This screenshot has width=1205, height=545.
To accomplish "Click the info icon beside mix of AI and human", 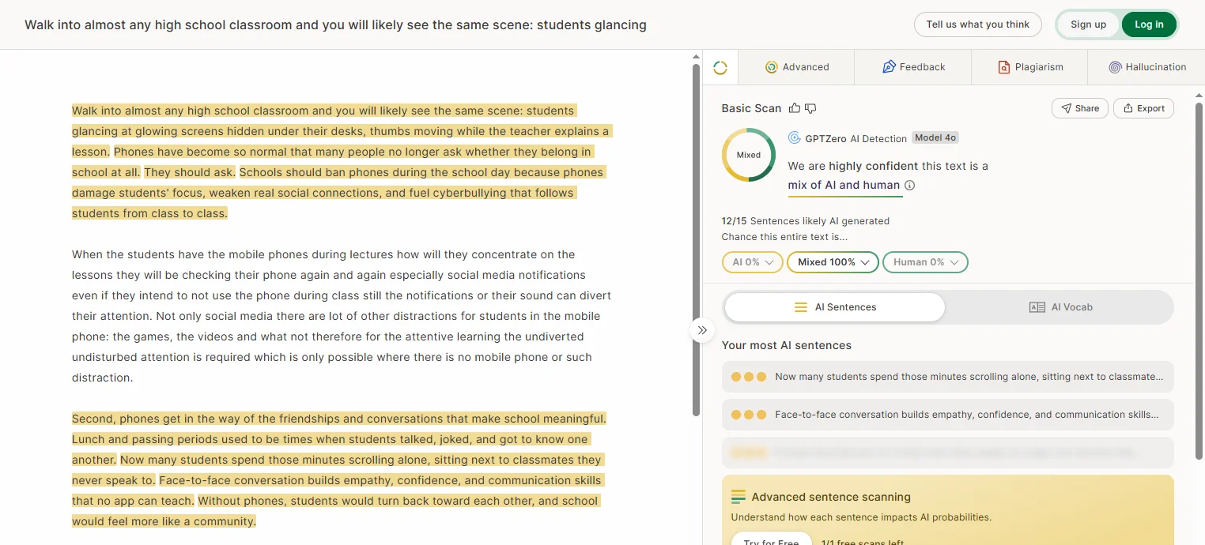I will [x=909, y=186].
